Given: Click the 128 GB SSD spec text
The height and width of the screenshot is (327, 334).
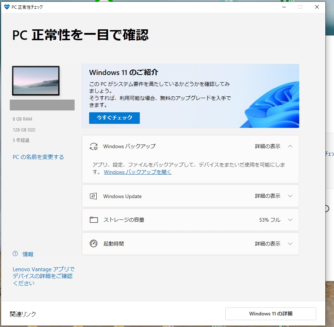Looking at the screenshot, I should [24, 130].
